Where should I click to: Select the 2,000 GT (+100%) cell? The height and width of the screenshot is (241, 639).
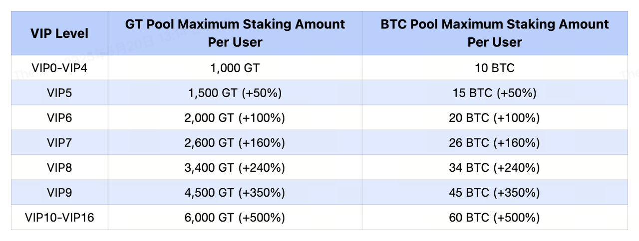(235, 118)
